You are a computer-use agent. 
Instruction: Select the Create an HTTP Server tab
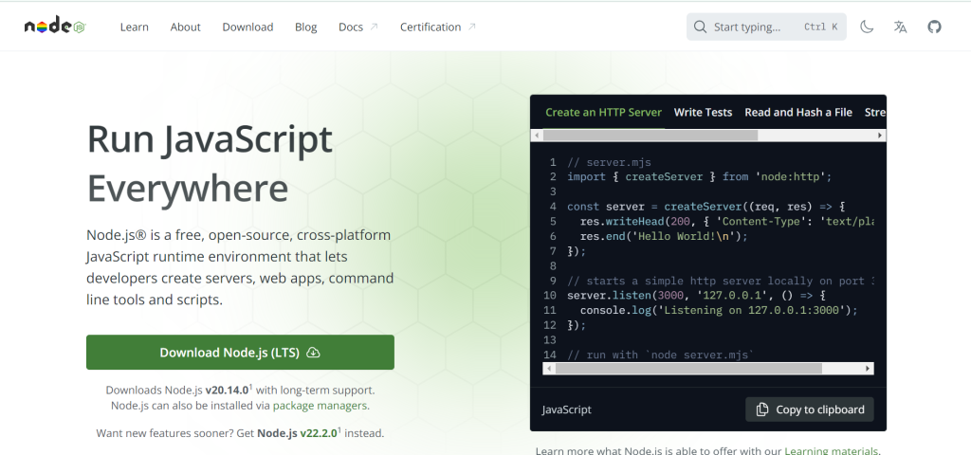click(603, 112)
